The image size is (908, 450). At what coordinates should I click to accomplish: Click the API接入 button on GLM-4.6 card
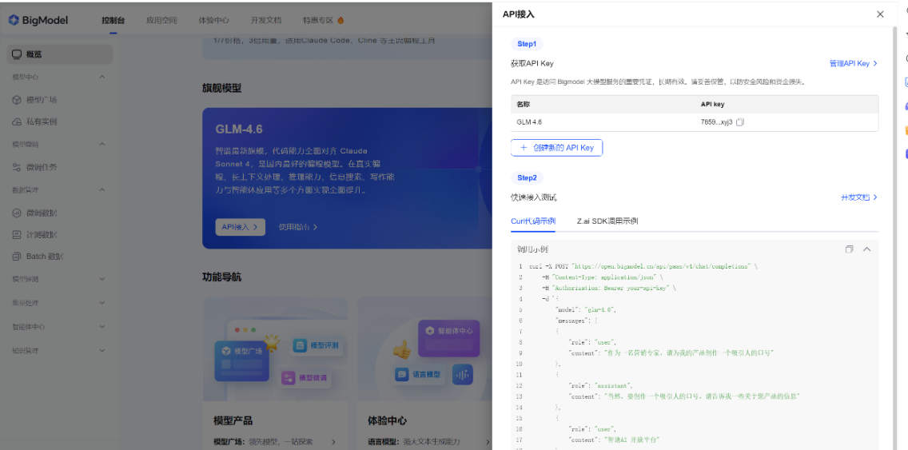(240, 227)
